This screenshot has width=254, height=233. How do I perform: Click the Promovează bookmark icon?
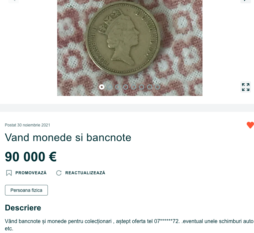pyautogui.click(x=9, y=173)
